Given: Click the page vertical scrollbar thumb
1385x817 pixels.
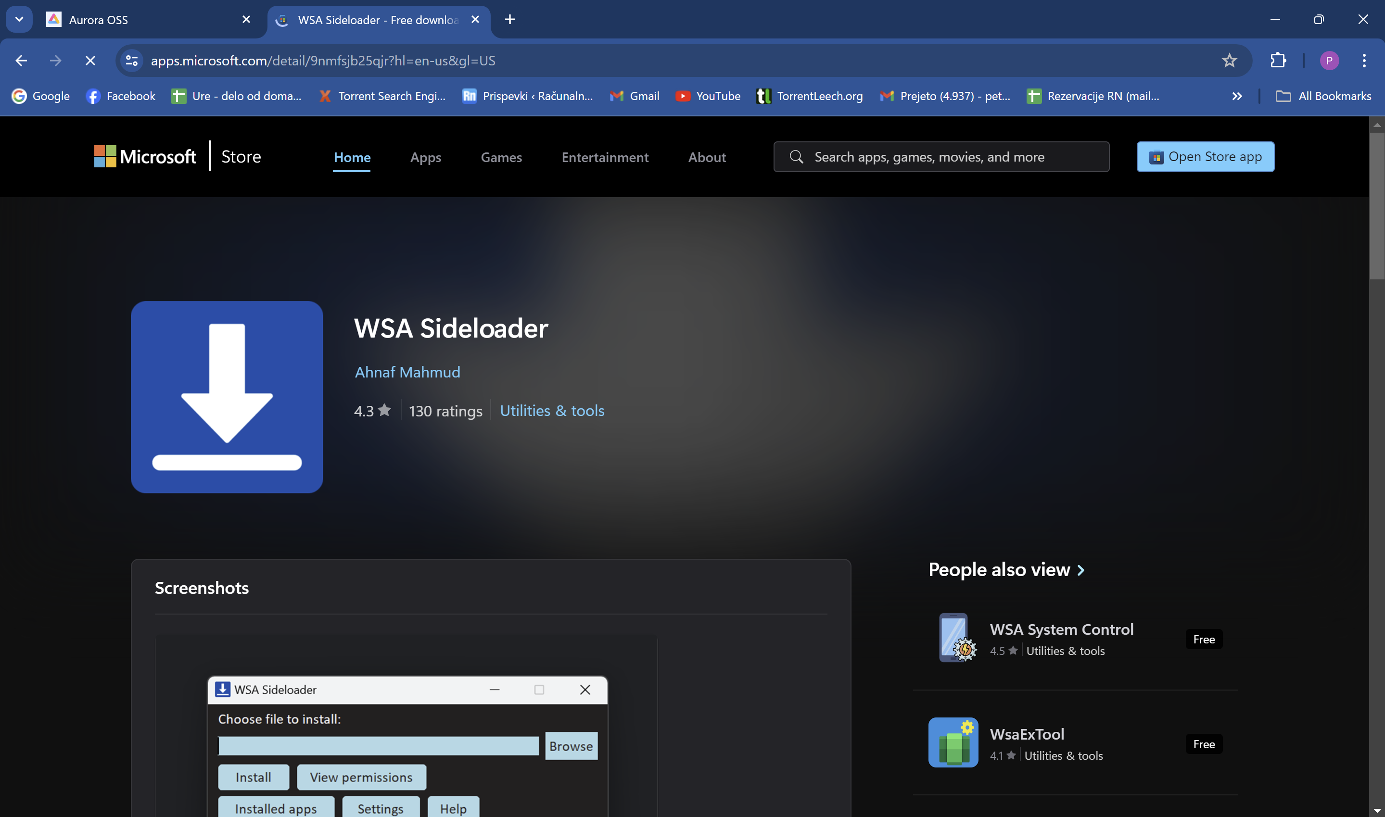Looking at the screenshot, I should click(x=1377, y=206).
